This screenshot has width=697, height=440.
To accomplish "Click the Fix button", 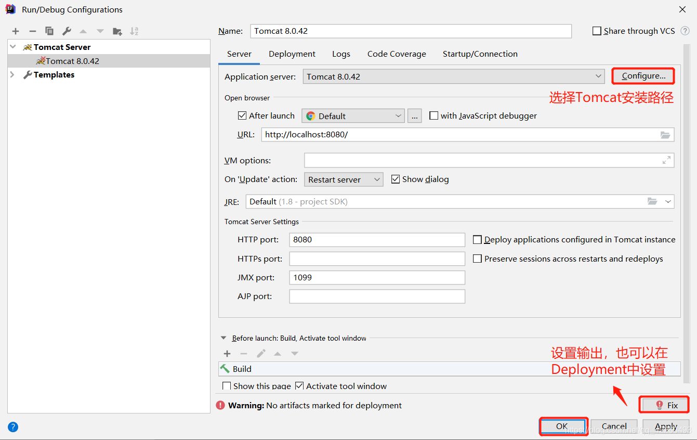I will [665, 405].
